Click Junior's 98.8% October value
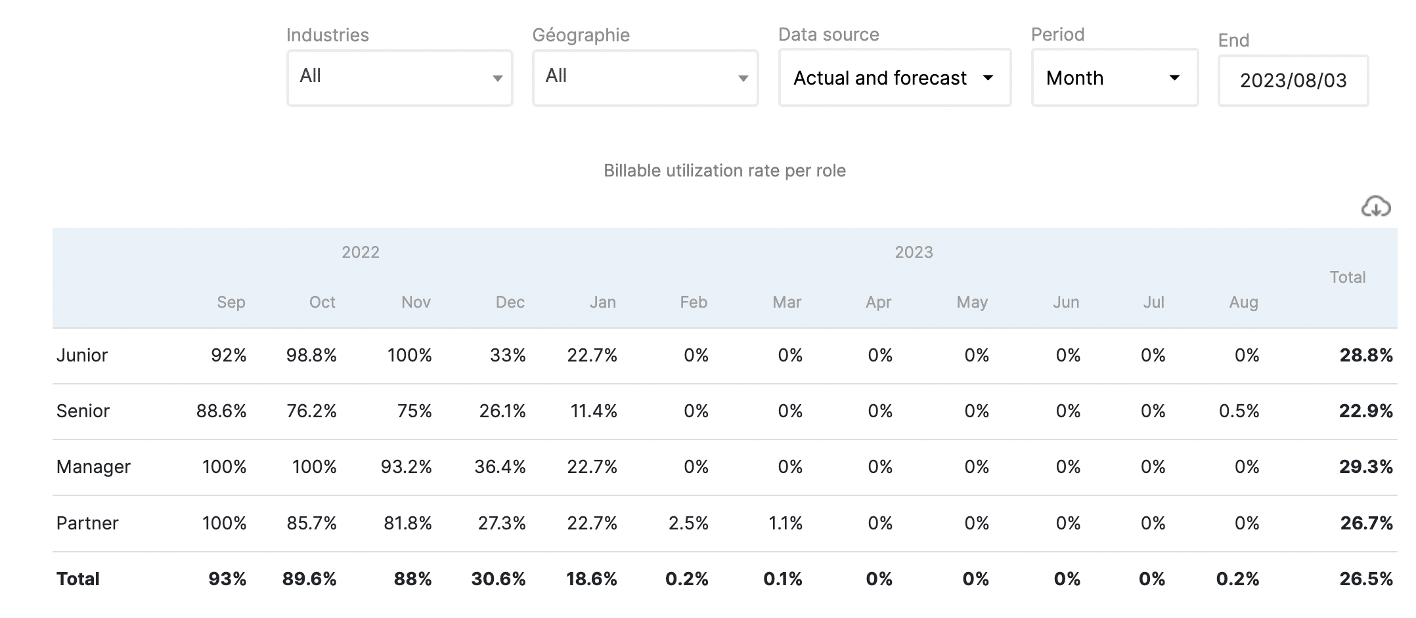 coord(311,356)
